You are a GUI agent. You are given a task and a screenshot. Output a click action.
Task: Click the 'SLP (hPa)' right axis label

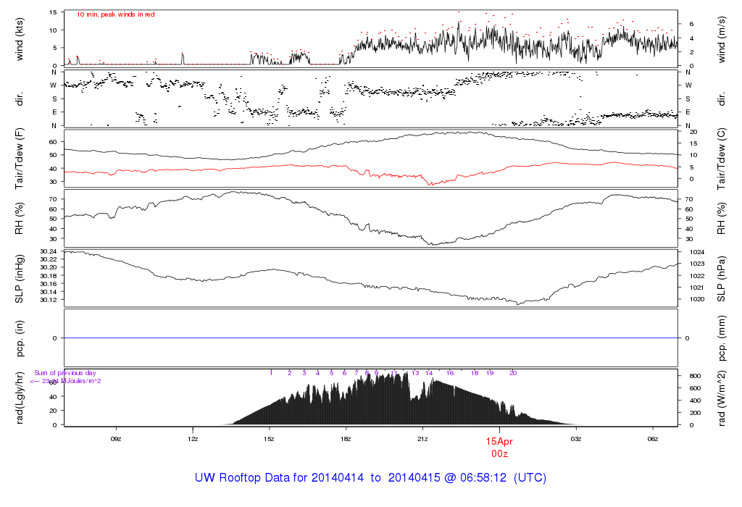(722, 277)
